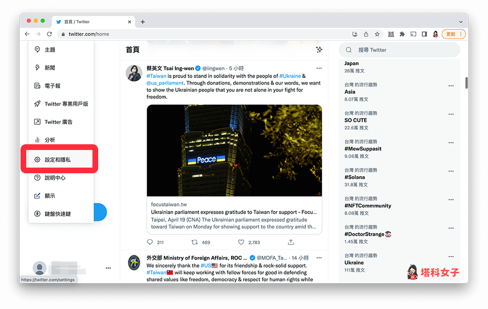Open 鍵盤快速鍵 menu item
Viewport: 488px width, 309px height.
pos(61,214)
